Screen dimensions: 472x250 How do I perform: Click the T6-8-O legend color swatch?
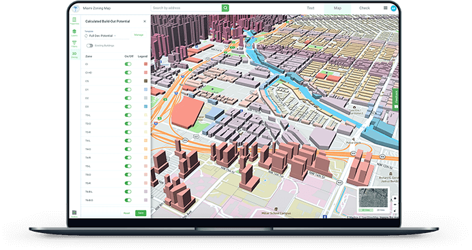[146, 200]
